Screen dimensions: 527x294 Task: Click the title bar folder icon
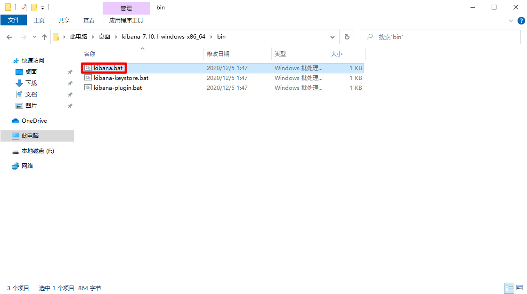[x=8, y=7]
